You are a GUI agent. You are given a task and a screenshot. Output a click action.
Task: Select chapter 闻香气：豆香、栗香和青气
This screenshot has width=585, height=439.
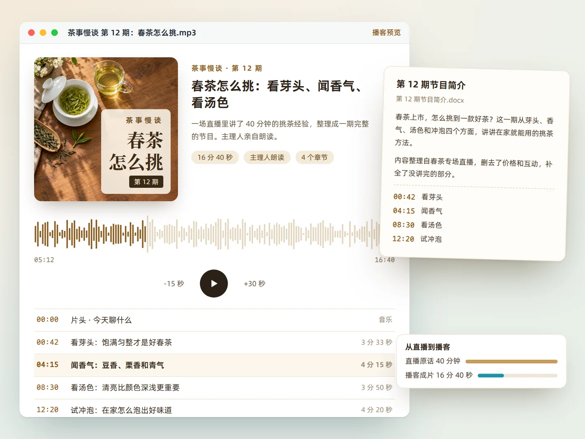tap(214, 365)
